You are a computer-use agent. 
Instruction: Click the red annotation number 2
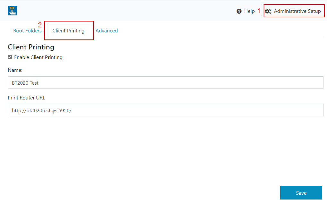(x=40, y=25)
